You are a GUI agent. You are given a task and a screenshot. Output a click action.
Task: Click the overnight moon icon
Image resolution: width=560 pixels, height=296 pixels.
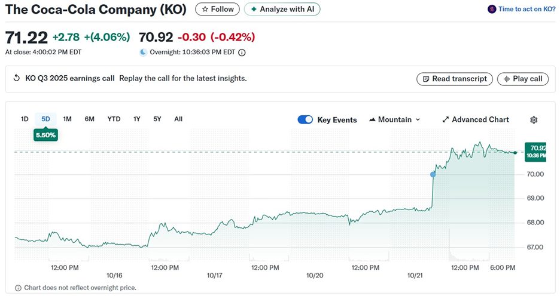(143, 53)
